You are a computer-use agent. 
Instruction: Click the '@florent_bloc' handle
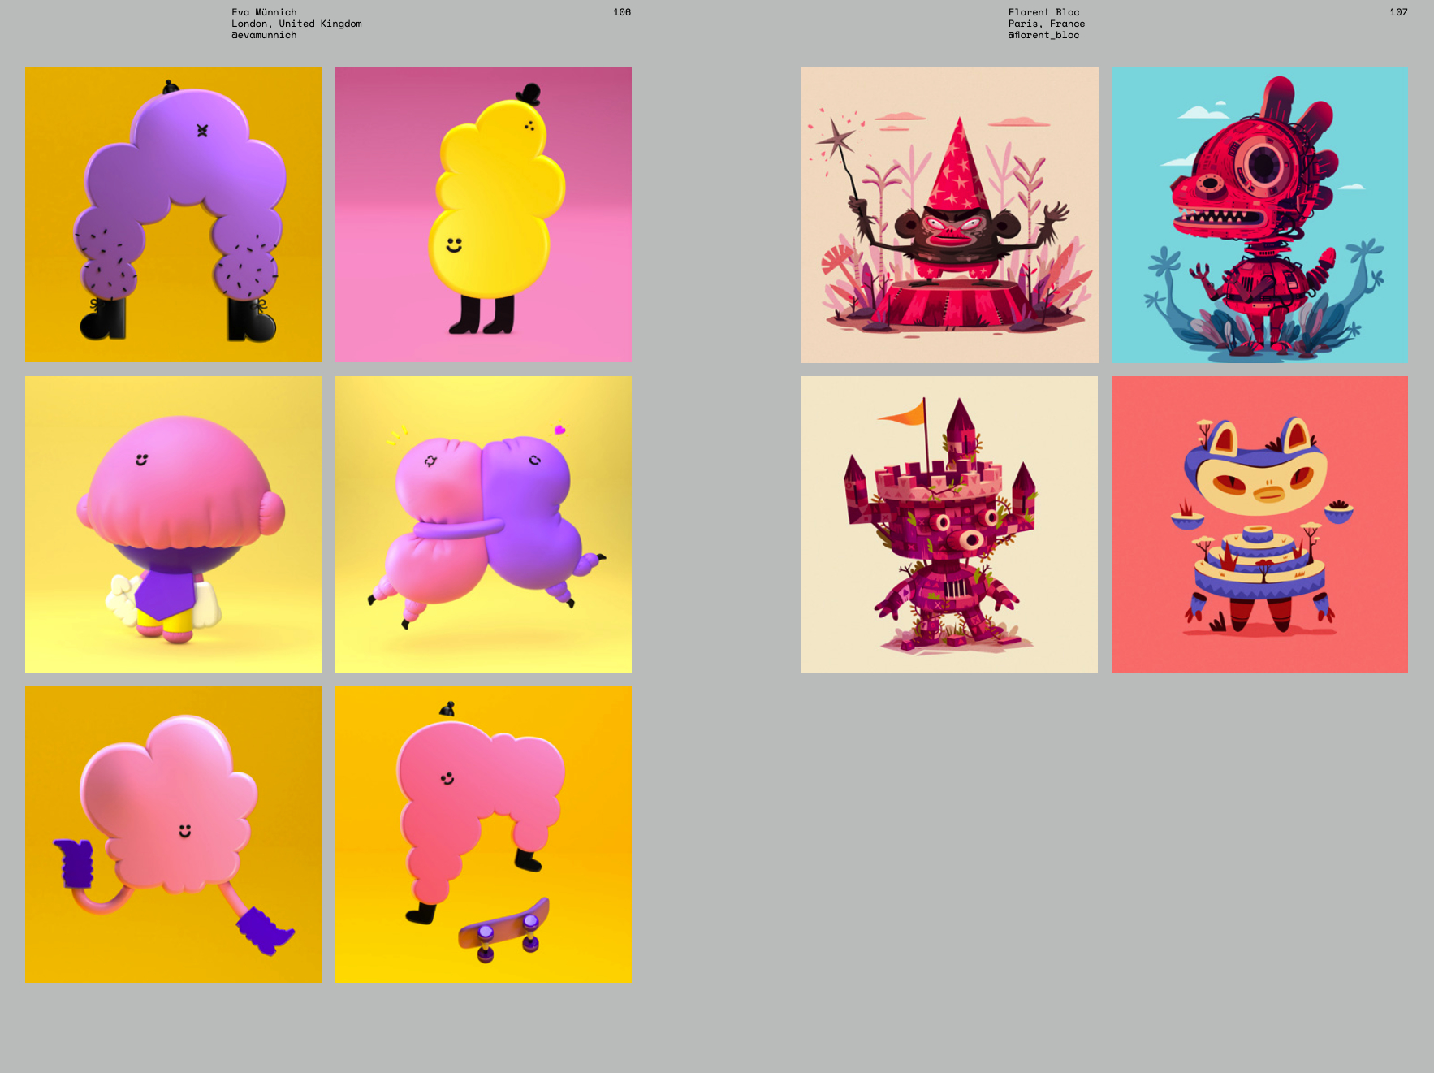click(x=1043, y=35)
